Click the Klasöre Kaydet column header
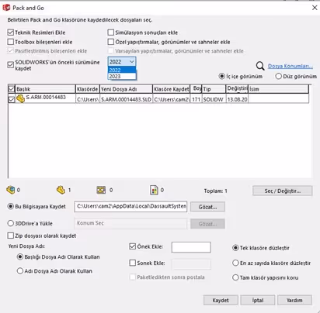Screen dimensions: 320x313 click(x=172, y=89)
